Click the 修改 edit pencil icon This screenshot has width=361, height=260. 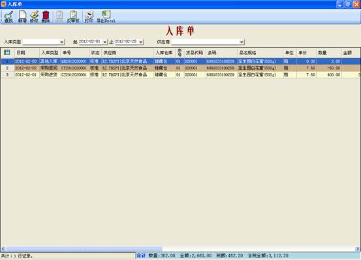pos(34,16)
